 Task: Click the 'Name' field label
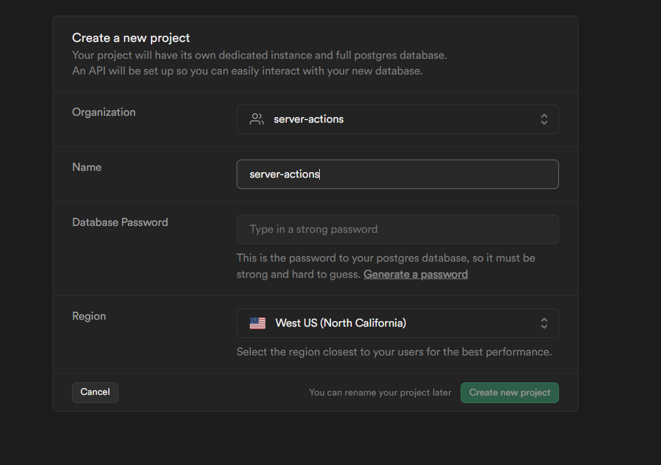pyautogui.click(x=87, y=167)
